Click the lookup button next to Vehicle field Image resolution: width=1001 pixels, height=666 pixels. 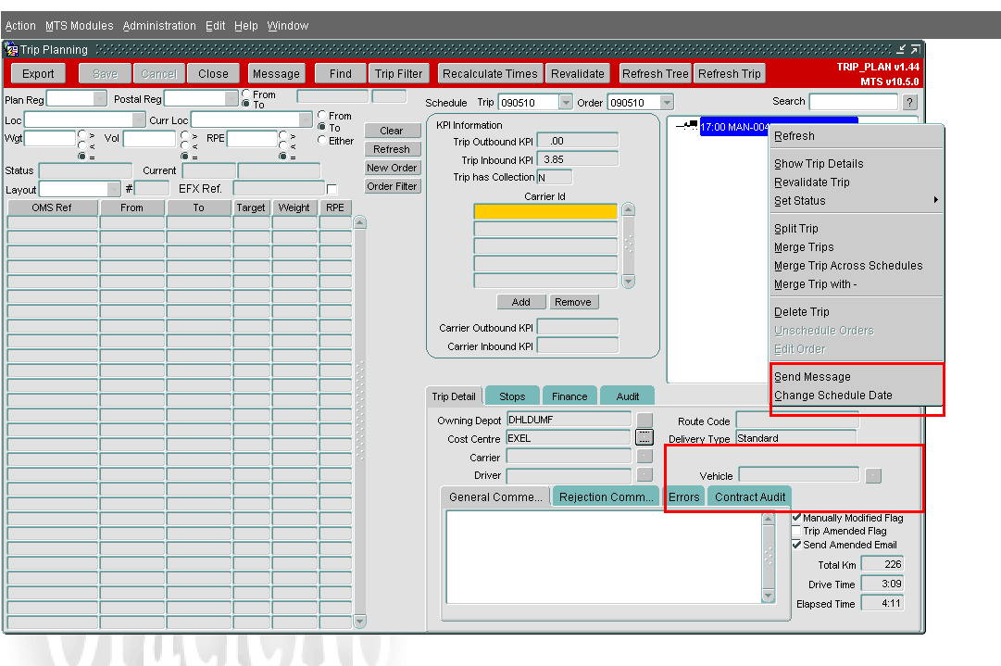point(873,476)
